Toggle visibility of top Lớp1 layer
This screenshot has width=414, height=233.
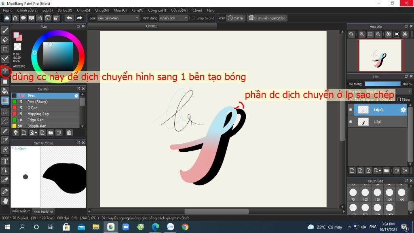(351, 110)
